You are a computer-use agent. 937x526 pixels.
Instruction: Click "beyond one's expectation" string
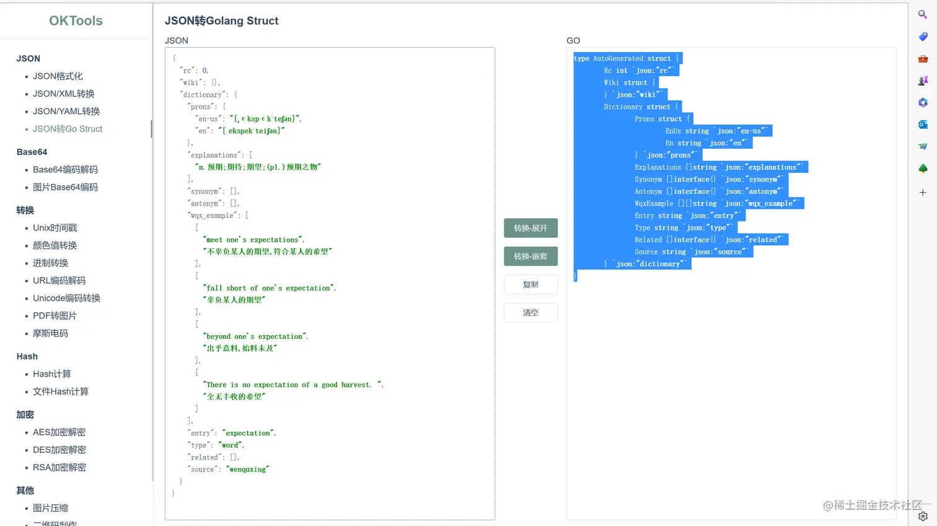[255, 336]
